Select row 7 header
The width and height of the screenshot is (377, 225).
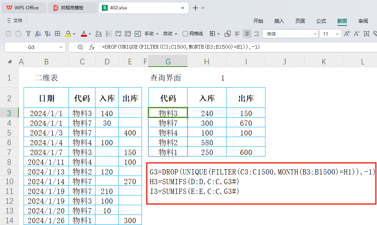coord(9,152)
